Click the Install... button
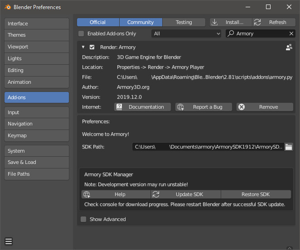Screen dimensions: 300x250 point(231,22)
